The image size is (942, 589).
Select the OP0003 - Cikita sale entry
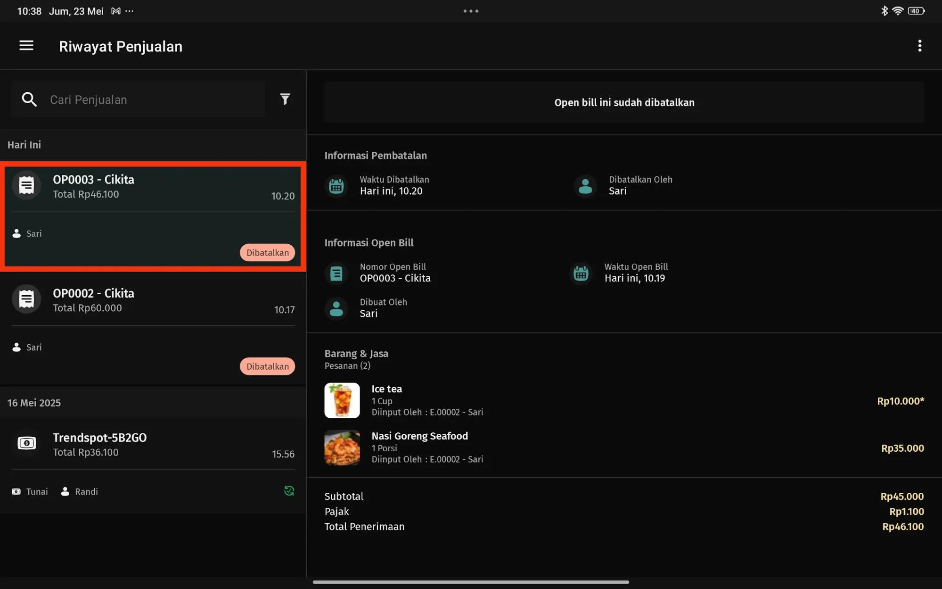tap(151, 207)
